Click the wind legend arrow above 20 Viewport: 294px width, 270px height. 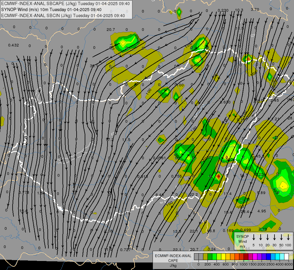[x=267, y=237]
